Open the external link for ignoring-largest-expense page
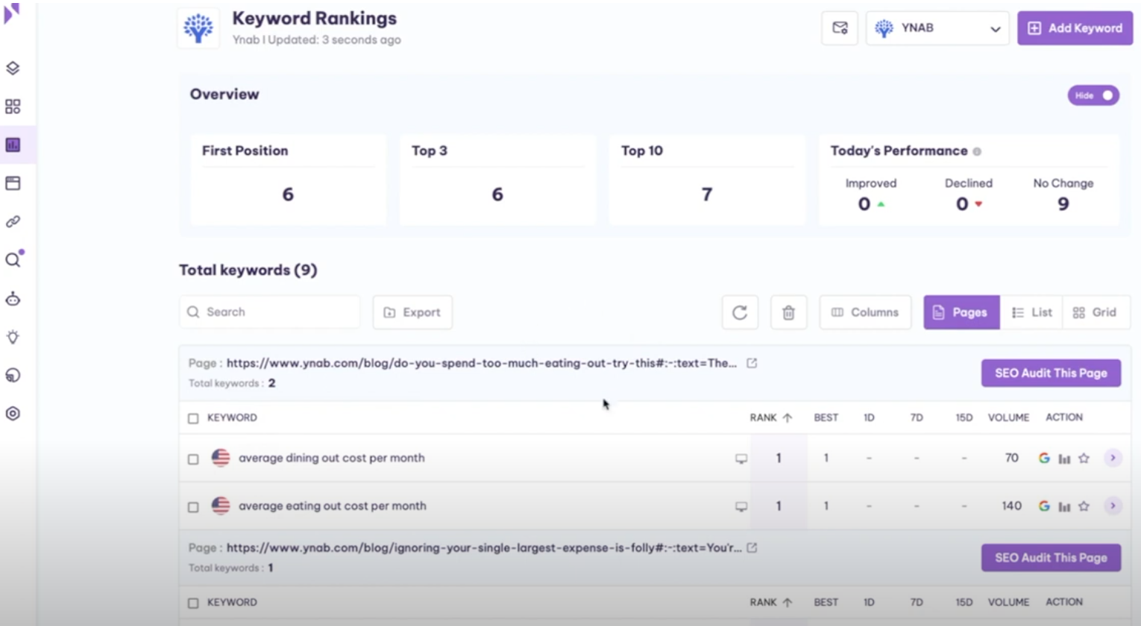The height and width of the screenshot is (626, 1141). [752, 548]
